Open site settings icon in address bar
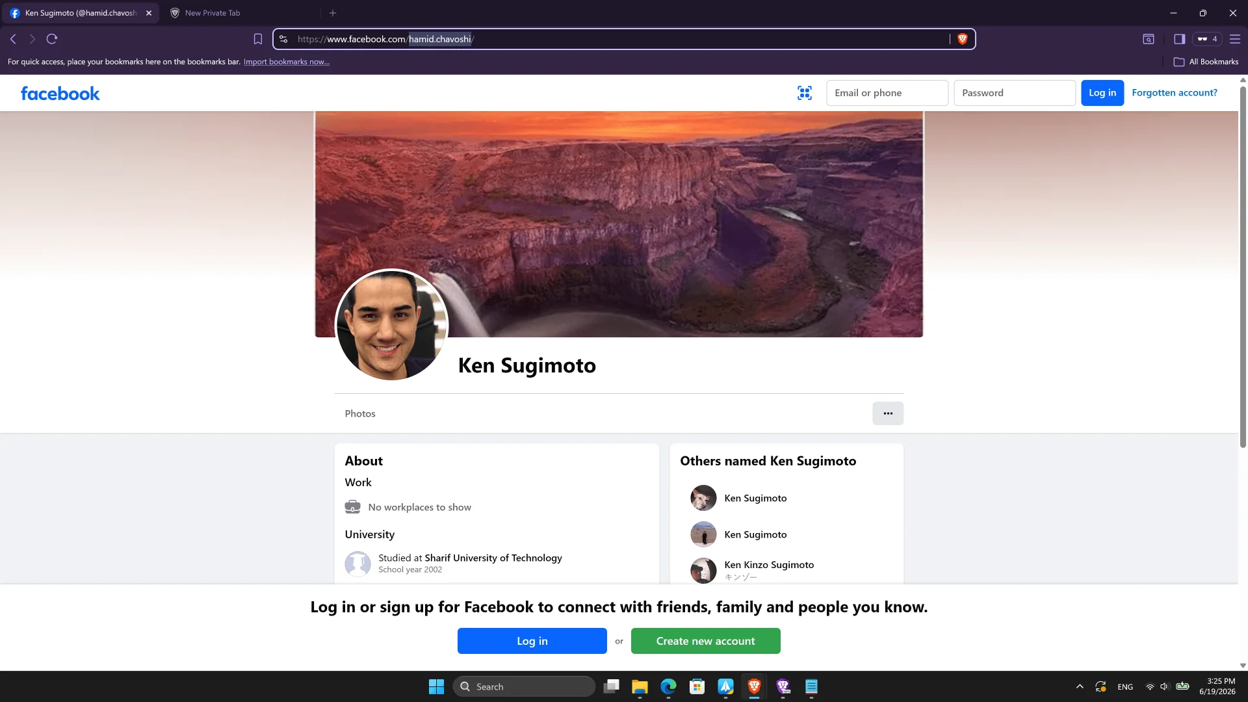 click(283, 39)
